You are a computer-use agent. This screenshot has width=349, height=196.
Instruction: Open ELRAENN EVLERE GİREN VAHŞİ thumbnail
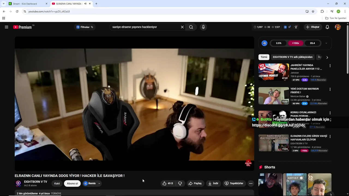click(x=274, y=143)
